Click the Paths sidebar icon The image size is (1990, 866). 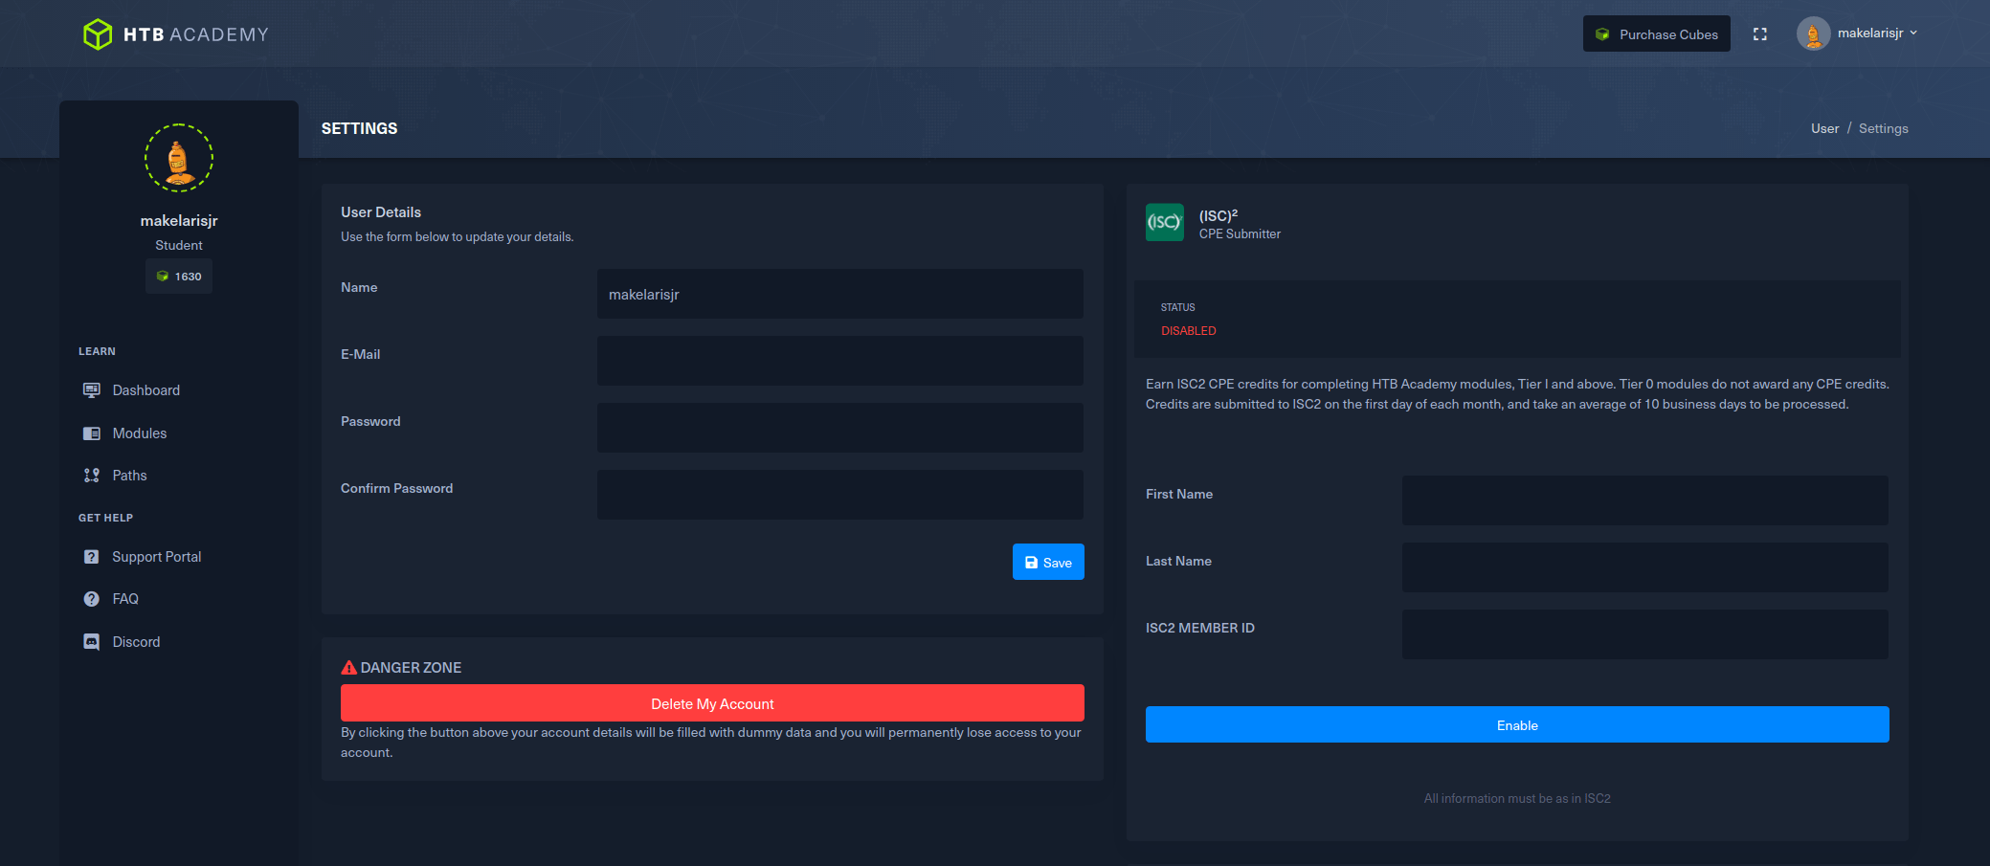92,476
